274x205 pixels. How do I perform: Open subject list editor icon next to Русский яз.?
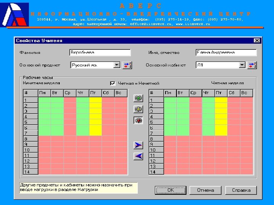127,65
